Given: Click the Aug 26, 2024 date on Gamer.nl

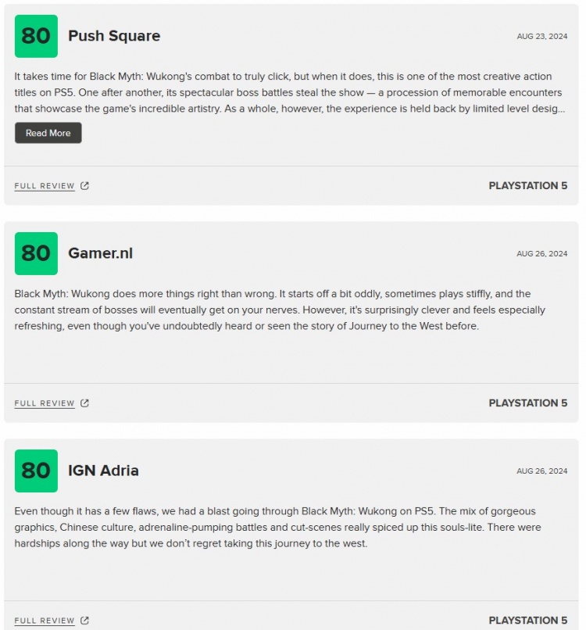Looking at the screenshot, I should click(541, 253).
